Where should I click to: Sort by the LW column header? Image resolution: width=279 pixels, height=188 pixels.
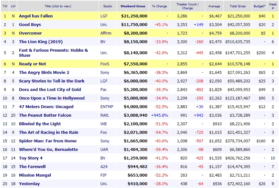(13, 6)
